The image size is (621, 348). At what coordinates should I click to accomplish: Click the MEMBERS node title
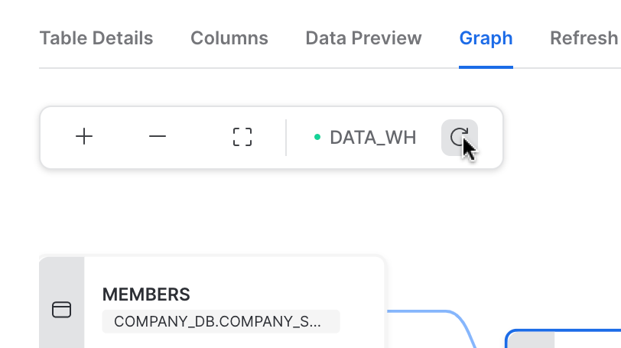point(146,294)
